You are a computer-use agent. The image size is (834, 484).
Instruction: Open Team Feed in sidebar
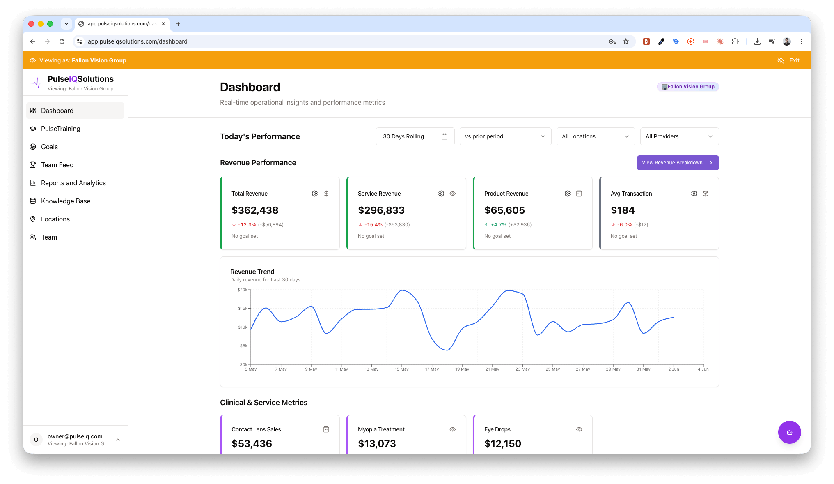[75, 165]
